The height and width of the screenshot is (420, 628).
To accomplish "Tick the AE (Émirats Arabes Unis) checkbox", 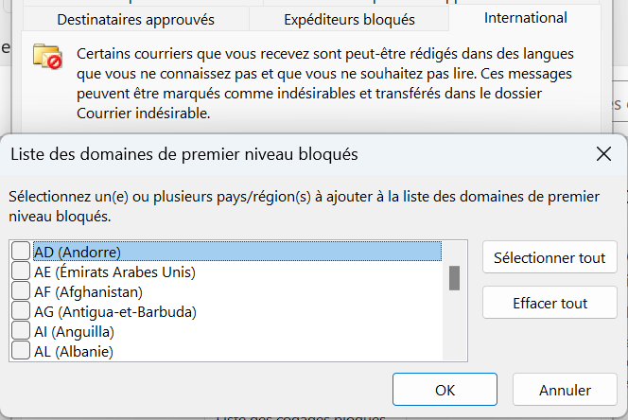I will [20, 271].
